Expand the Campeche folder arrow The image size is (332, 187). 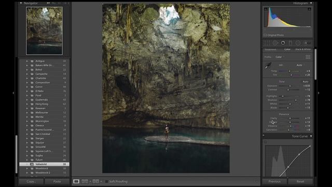pyautogui.click(x=27, y=74)
